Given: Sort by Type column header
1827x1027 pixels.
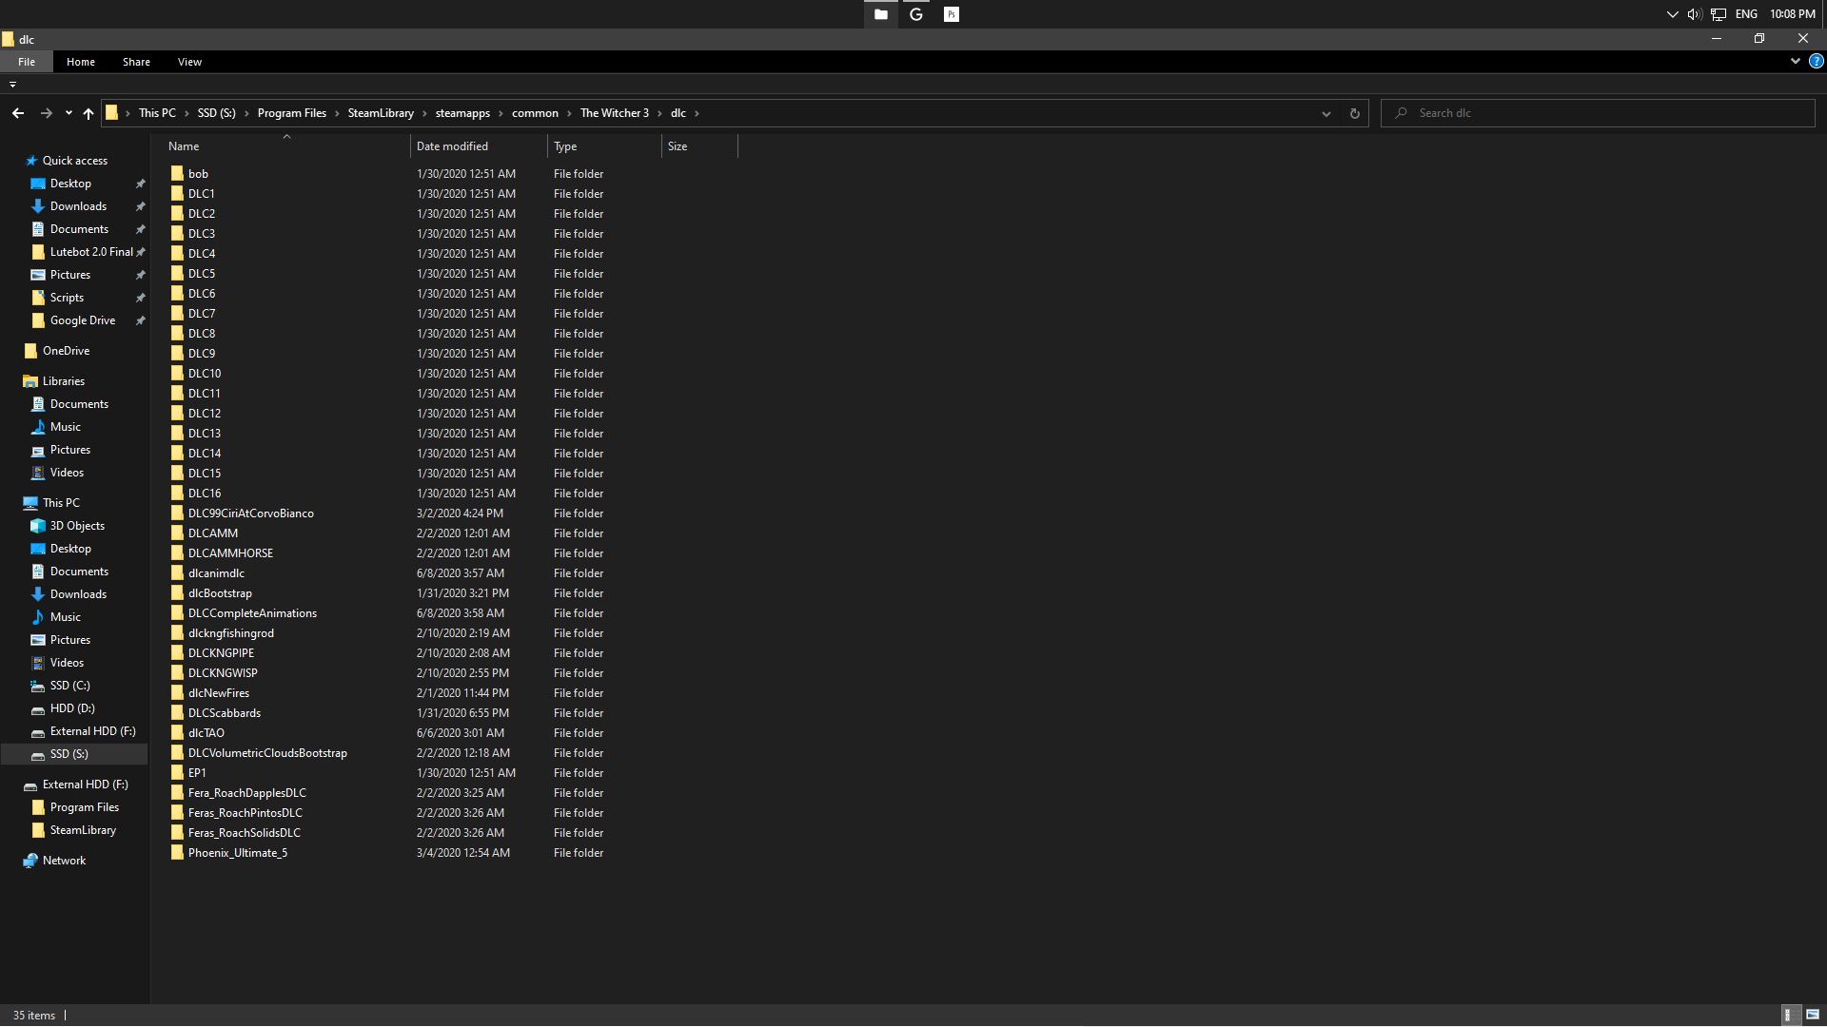Looking at the screenshot, I should tap(604, 146).
